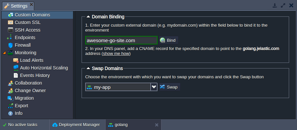Close the settings panel with X
The image size is (297, 130).
point(291,6)
